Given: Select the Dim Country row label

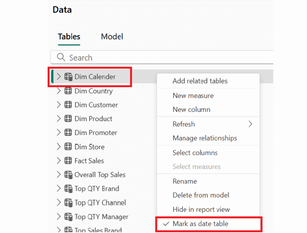Looking at the screenshot, I should coord(94,91).
